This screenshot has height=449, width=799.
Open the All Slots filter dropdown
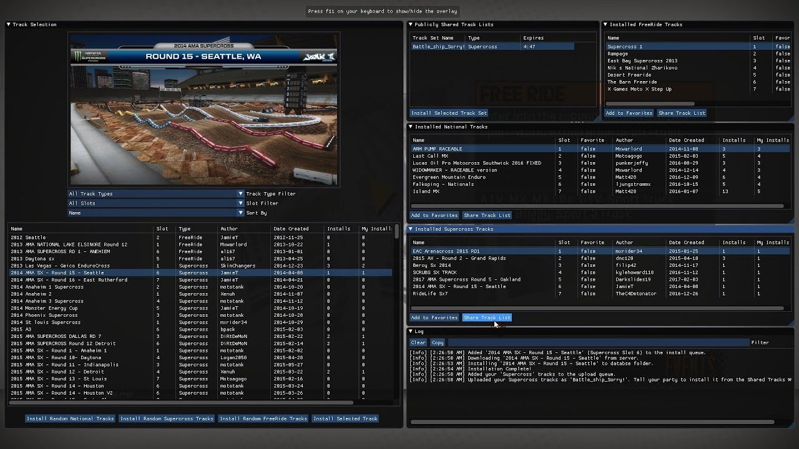tap(155, 203)
